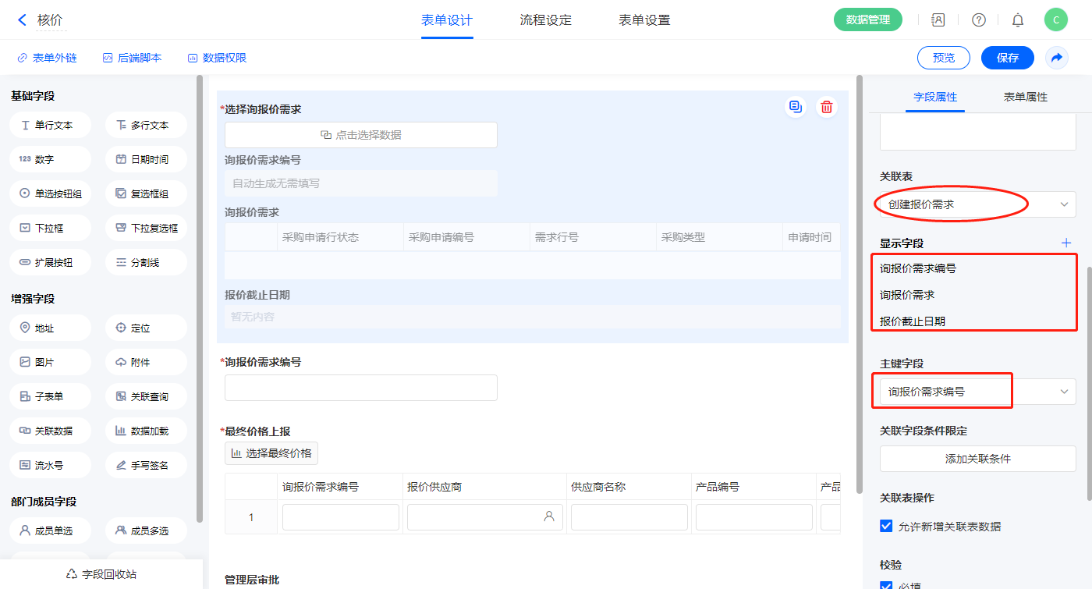Click the 询报价需求编号 text input field
The width and height of the screenshot is (1092, 589).
[360, 388]
